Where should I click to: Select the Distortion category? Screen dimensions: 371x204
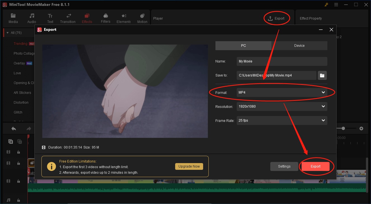tap(21, 103)
